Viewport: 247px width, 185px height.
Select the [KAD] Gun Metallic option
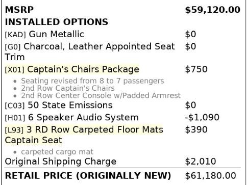point(44,34)
